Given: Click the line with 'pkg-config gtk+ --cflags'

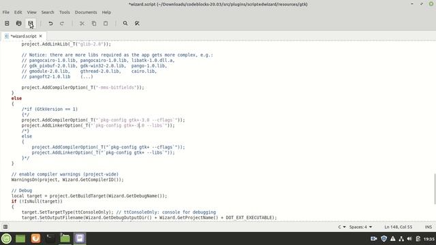Looking at the screenshot, I should coord(108,147).
